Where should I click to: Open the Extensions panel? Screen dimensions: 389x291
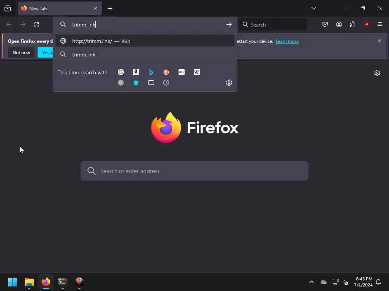click(x=353, y=24)
